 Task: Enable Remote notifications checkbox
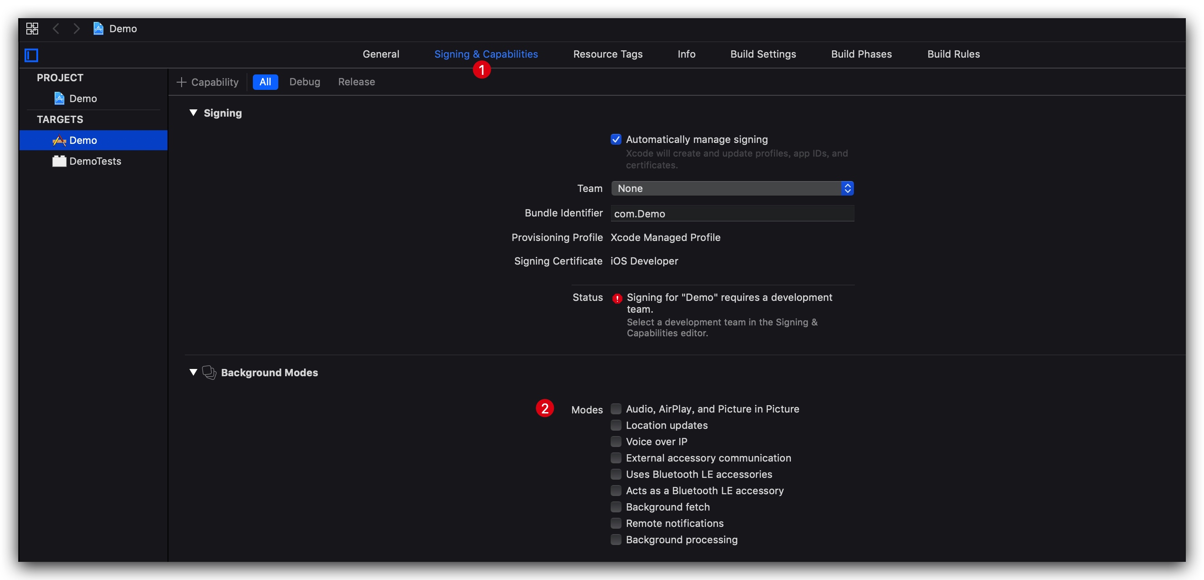(616, 523)
